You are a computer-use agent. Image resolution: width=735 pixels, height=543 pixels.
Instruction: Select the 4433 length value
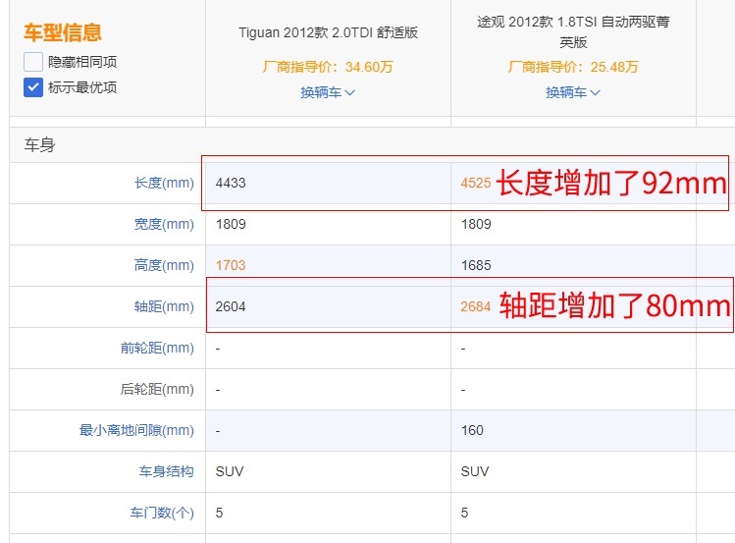point(231,183)
